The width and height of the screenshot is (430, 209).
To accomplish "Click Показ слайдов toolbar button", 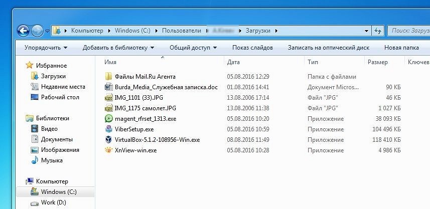I will pos(252,48).
